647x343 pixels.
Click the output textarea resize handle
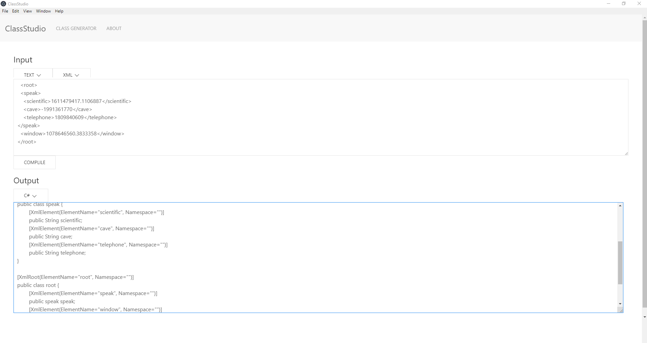(621, 311)
